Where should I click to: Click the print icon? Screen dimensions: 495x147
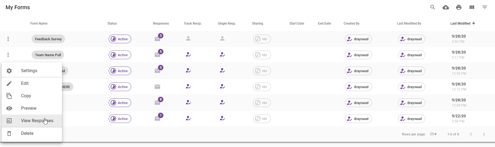coord(458,7)
